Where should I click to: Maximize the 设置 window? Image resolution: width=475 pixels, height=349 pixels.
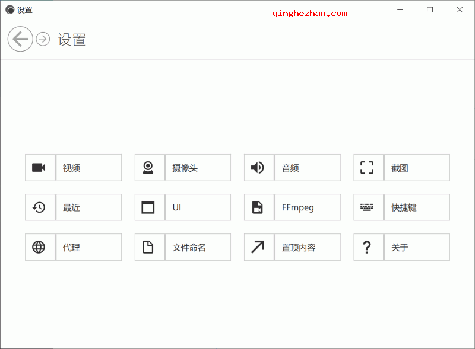(430, 9)
